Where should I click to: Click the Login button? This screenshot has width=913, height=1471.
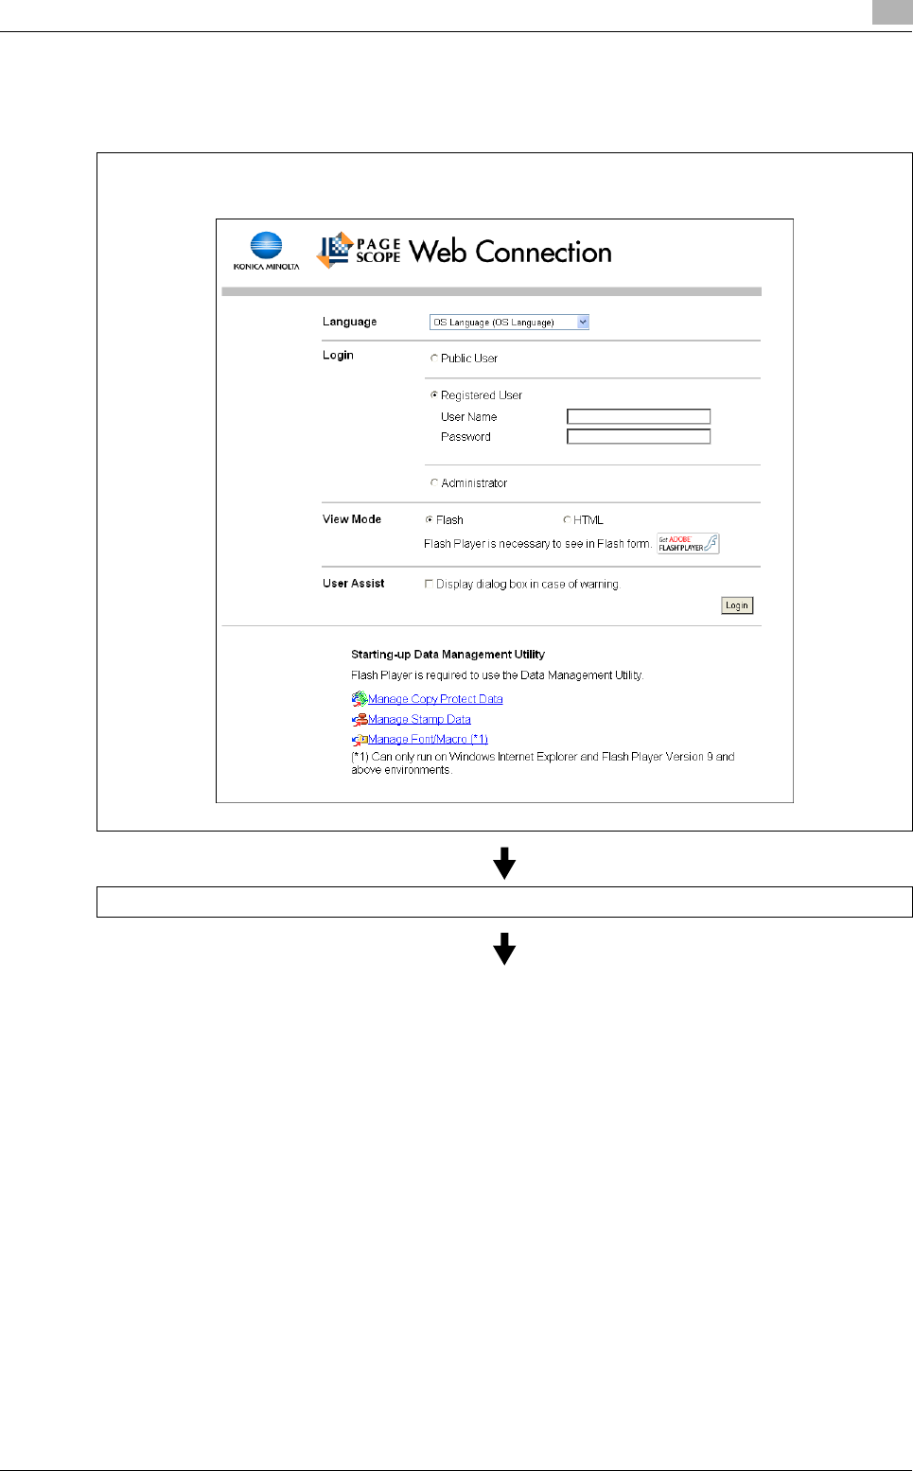pos(737,605)
